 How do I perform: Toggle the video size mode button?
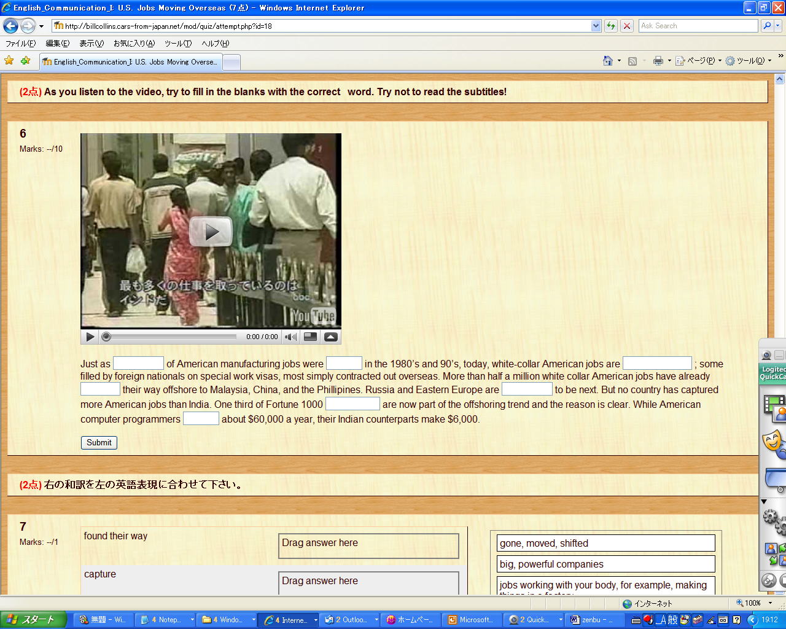[x=311, y=337]
